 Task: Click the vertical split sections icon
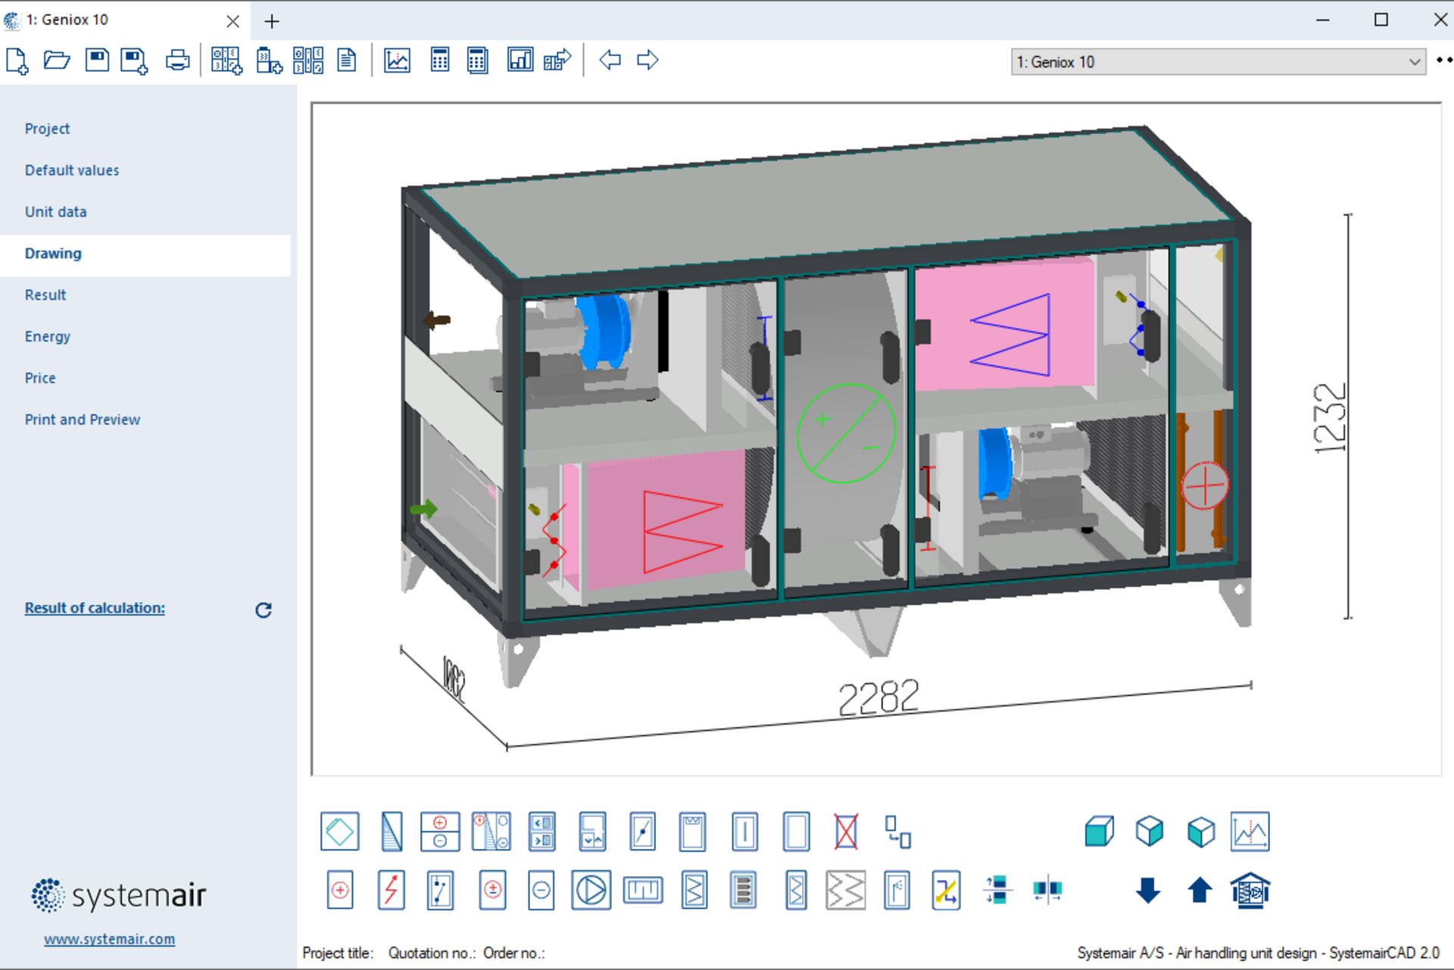pyautogui.click(x=998, y=890)
